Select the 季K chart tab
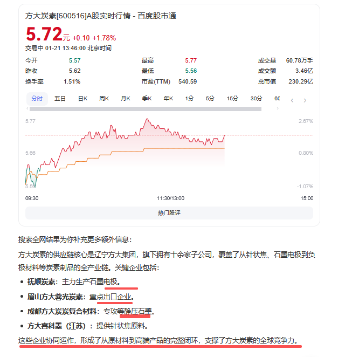Viewport: 359px width, 357px height. 147,99
